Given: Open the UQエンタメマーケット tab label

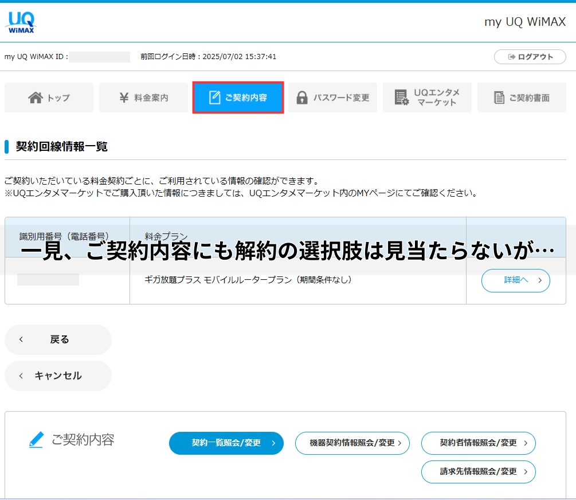Looking at the screenshot, I should 437,97.
